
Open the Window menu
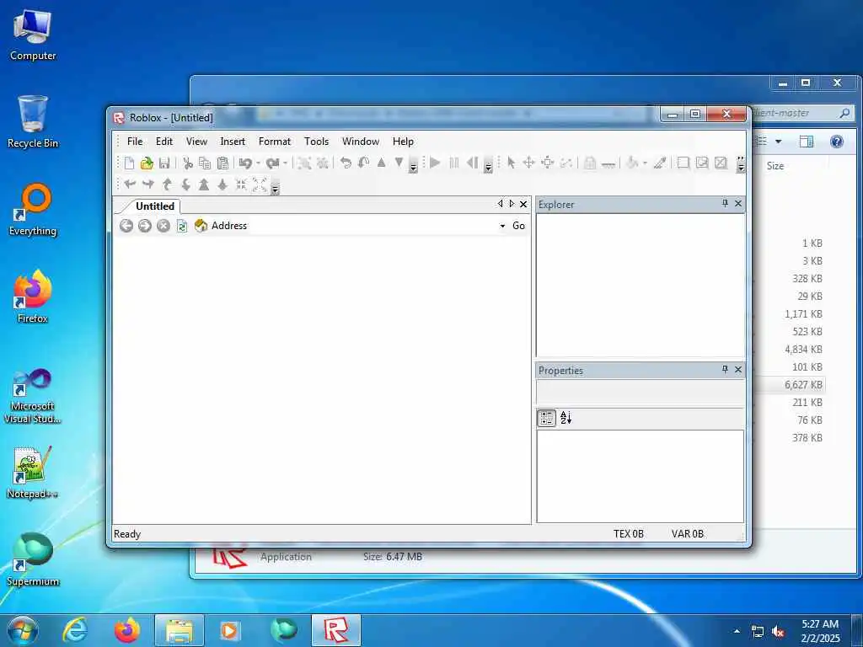(x=361, y=142)
